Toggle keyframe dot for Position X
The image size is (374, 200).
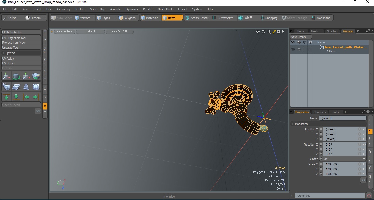321,129
